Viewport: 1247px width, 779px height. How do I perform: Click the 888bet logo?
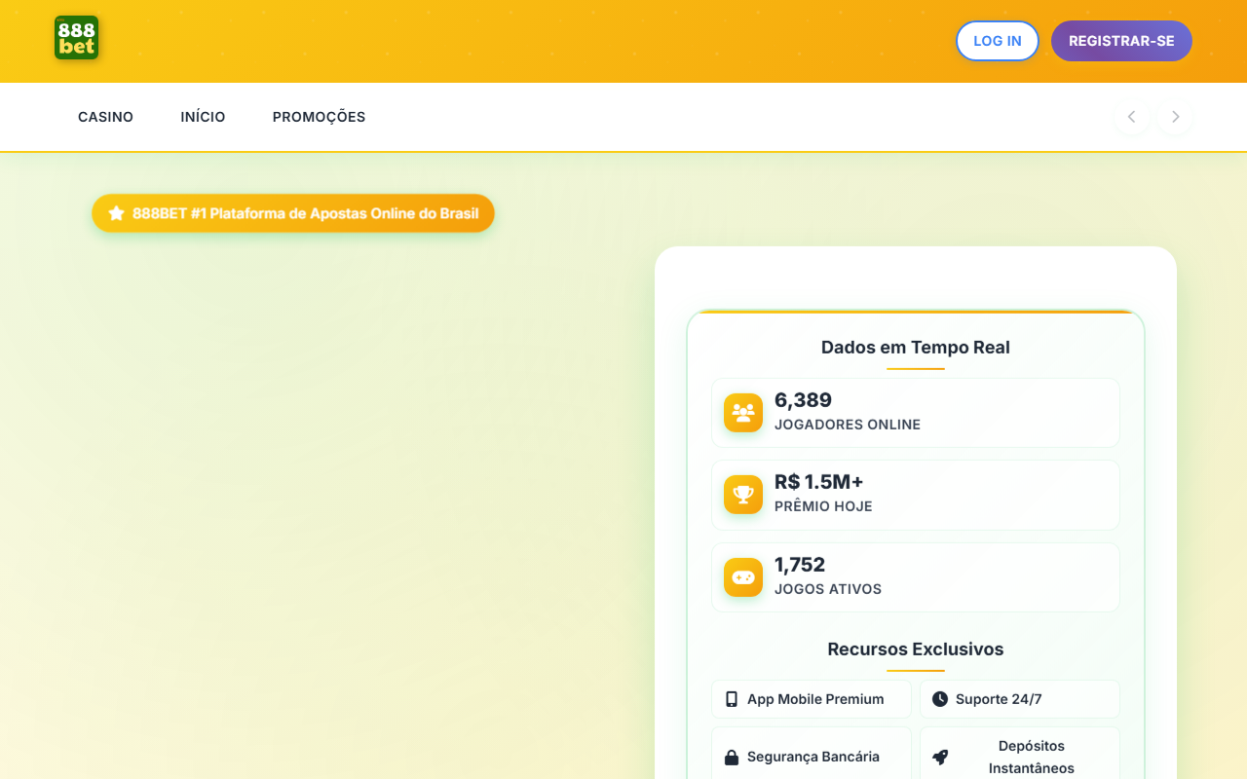76,38
